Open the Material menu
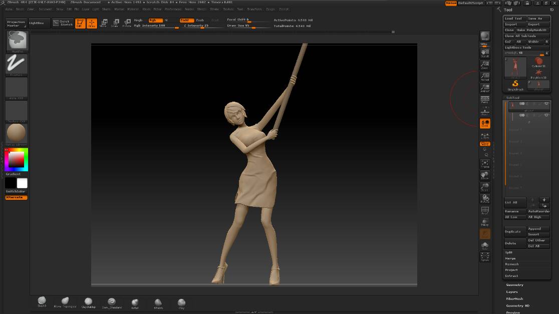Image resolution: width=559 pixels, height=314 pixels. click(133, 9)
